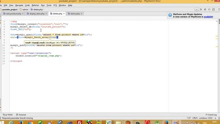Open the windows-1252 encoding selector

point(206,118)
